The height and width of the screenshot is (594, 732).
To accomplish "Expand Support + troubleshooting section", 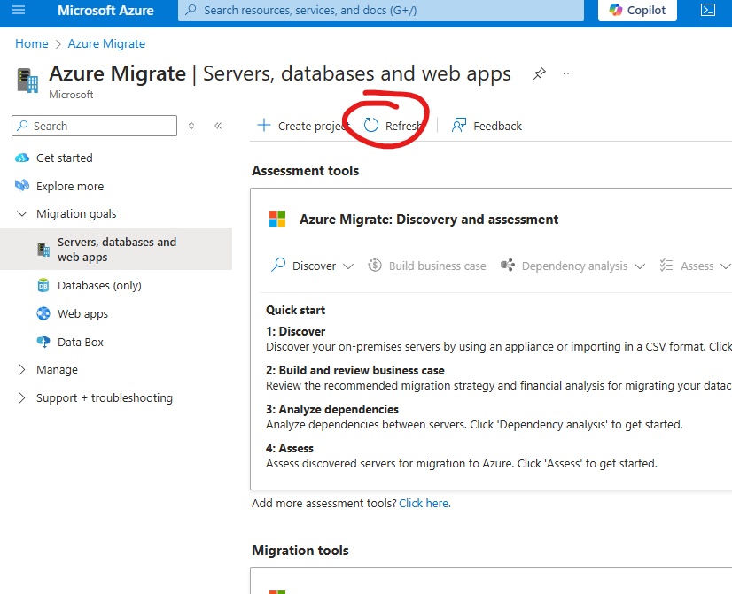I will 22,398.
